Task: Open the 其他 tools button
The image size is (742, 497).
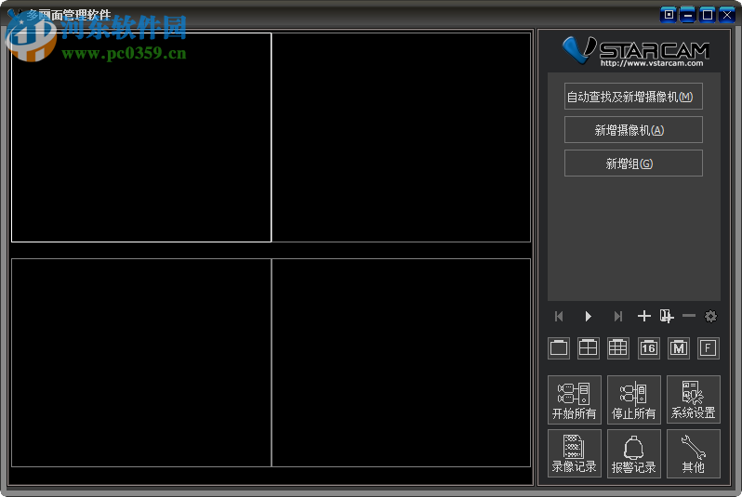Action: click(x=694, y=453)
